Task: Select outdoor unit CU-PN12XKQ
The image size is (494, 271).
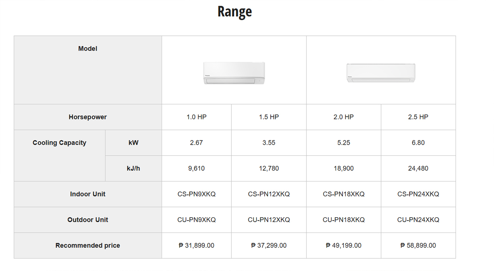Action: pyautogui.click(x=269, y=220)
